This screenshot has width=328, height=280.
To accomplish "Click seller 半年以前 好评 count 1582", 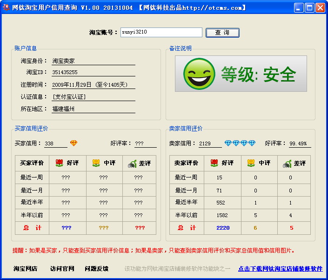I will coord(222,215).
